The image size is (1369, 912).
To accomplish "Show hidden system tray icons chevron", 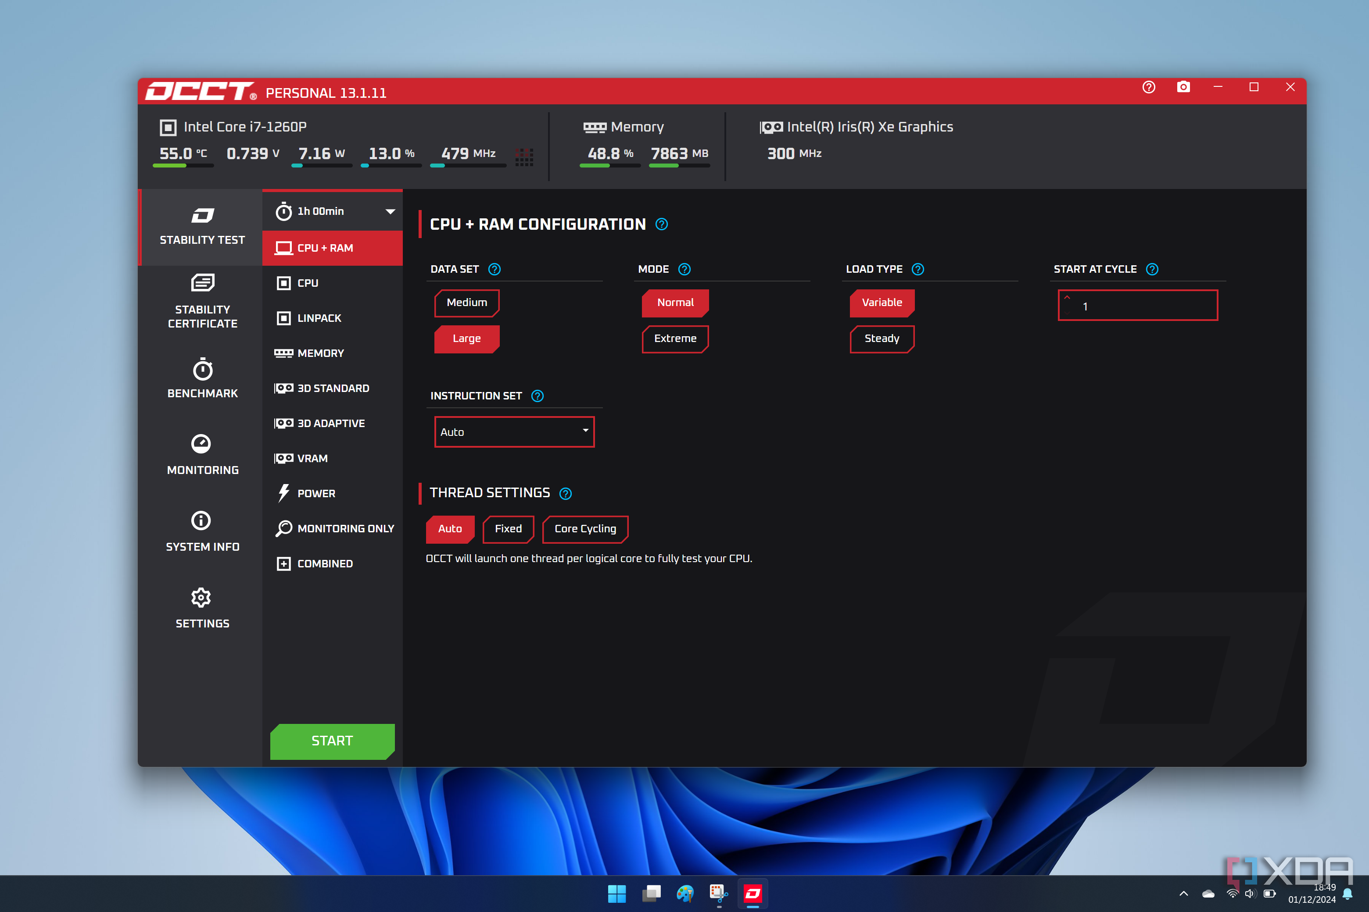I will coord(1183,894).
